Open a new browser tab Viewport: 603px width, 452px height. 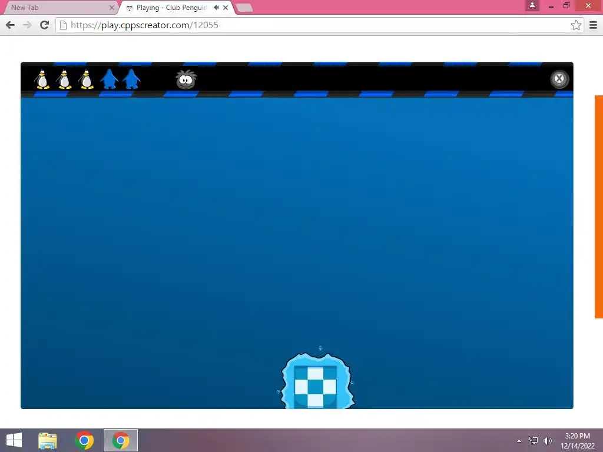point(244,8)
